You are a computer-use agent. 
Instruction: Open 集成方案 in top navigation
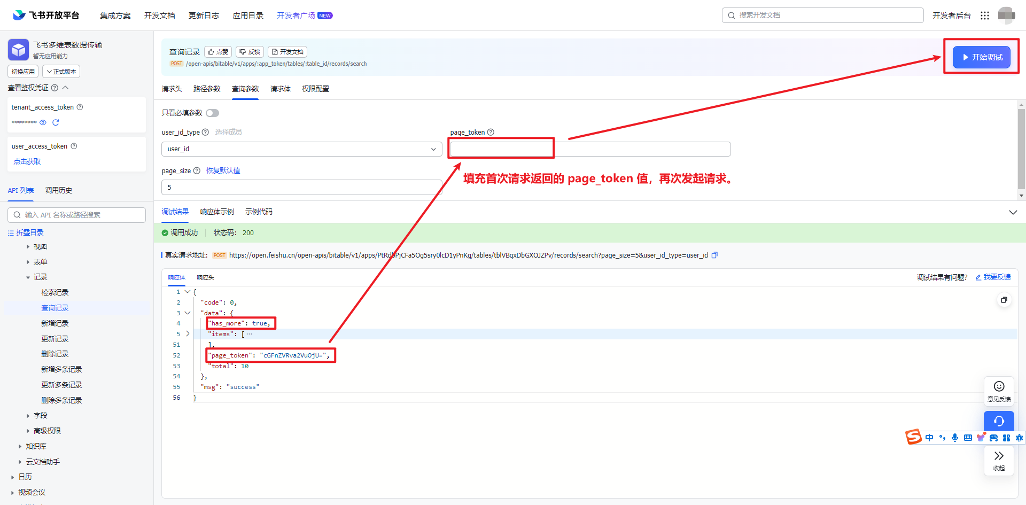pyautogui.click(x=115, y=15)
